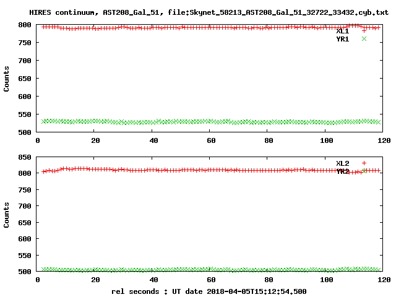Select the YR1 legend label
The height and width of the screenshot is (297, 396).
[342, 39]
